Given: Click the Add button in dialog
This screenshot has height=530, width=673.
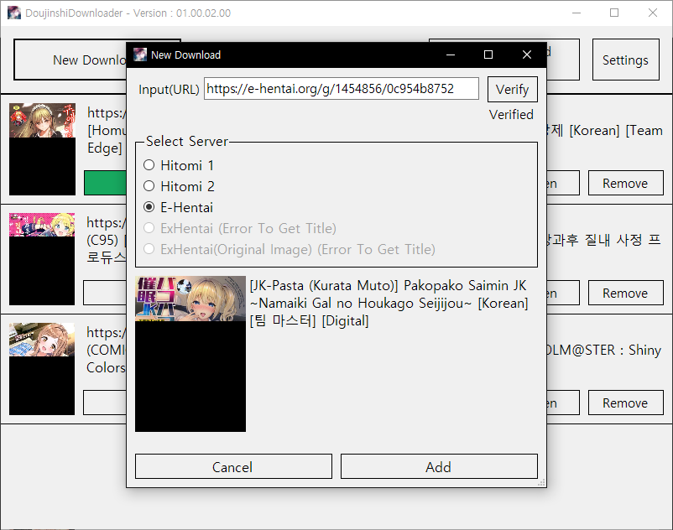Looking at the screenshot, I should 439,466.
